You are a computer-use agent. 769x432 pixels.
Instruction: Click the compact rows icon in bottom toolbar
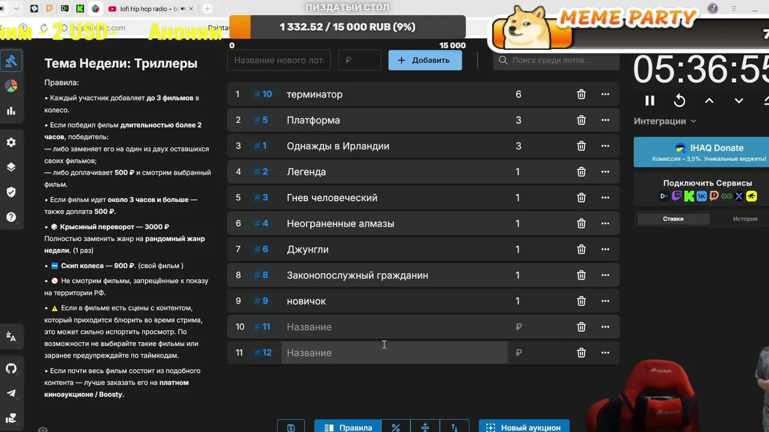coord(425,427)
